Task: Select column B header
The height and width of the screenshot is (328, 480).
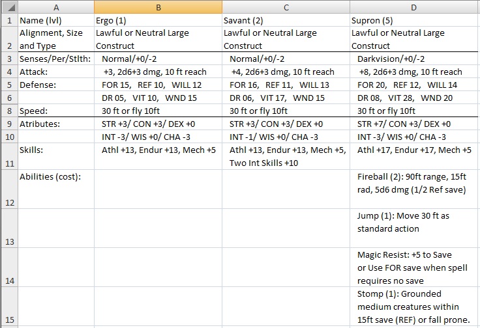Action: click(158, 7)
